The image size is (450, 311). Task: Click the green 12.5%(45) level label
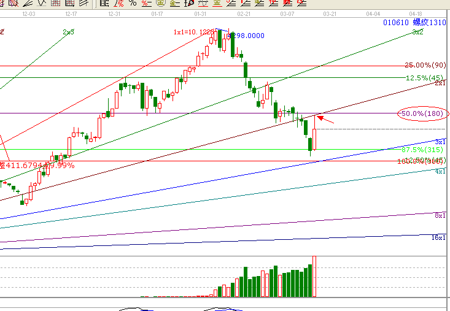coord(424,78)
